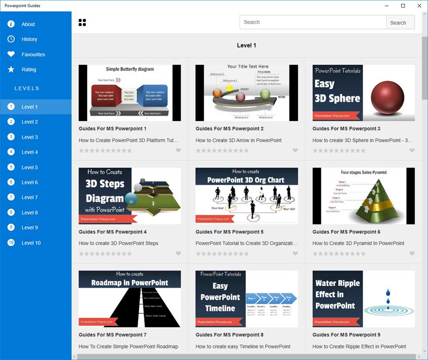The image size is (428, 360).
Task: Click 'How to create 3D PowerPoint Steps'
Action: coord(119,243)
